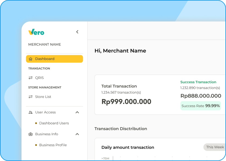Open the Dashboard menu item
Viewport: 226px width, 161px height.
[x=45, y=59]
